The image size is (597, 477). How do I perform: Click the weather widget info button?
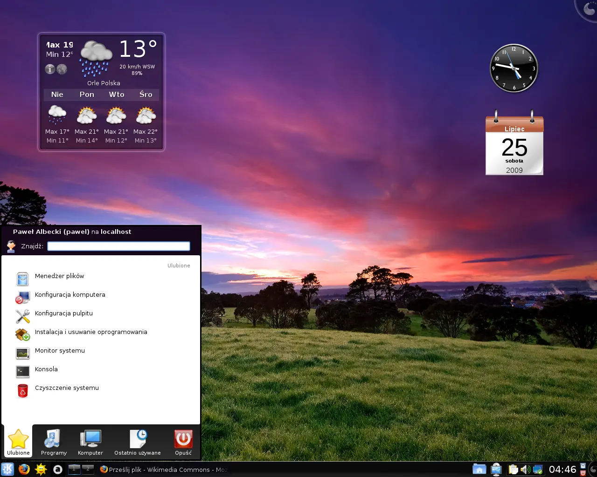coord(50,69)
